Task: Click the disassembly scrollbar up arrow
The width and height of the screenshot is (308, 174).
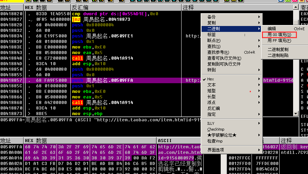Action: click(x=296, y=7)
